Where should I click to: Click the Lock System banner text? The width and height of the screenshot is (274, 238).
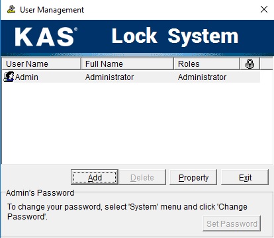(x=175, y=36)
